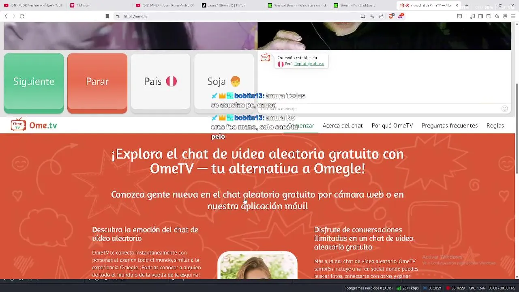Open Acerca del chat section

point(343,126)
